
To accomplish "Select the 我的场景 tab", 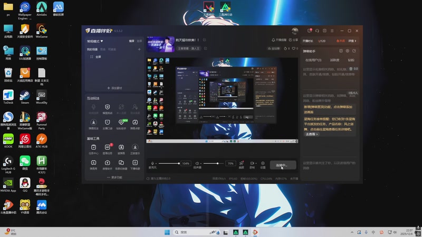I will point(92,50).
